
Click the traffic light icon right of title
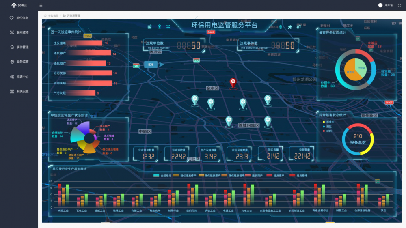(280, 27)
